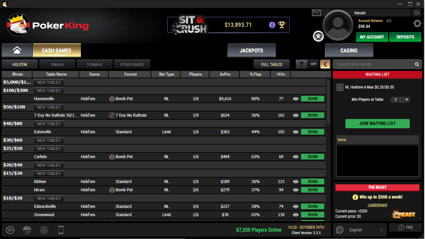The height and width of the screenshot is (239, 425).
Task: Open the Leaderboard link
Action: coord(377,205)
